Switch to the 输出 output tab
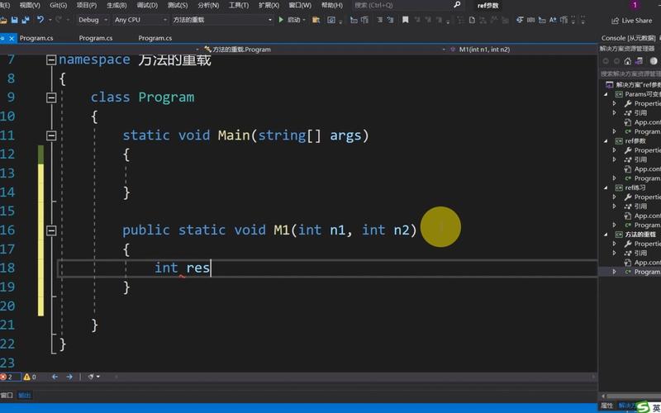Image resolution: width=661 pixels, height=413 pixels. coord(25,395)
